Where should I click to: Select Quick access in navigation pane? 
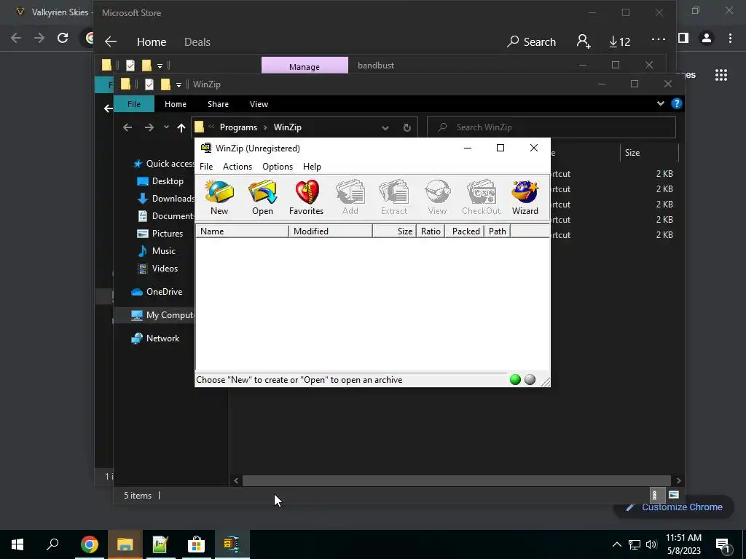coord(164,164)
